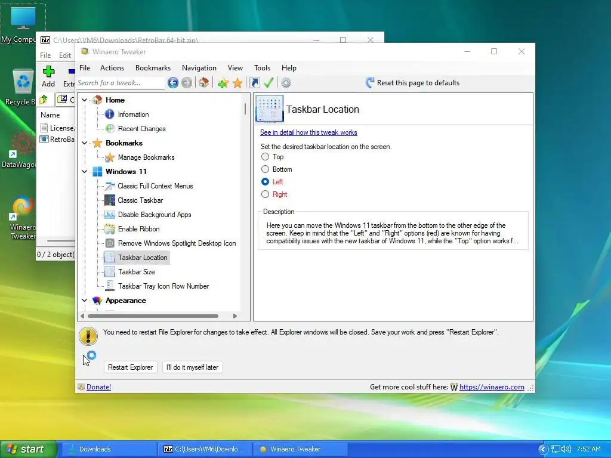Click the Taskbar Tray Icon Row icon

pos(110,286)
